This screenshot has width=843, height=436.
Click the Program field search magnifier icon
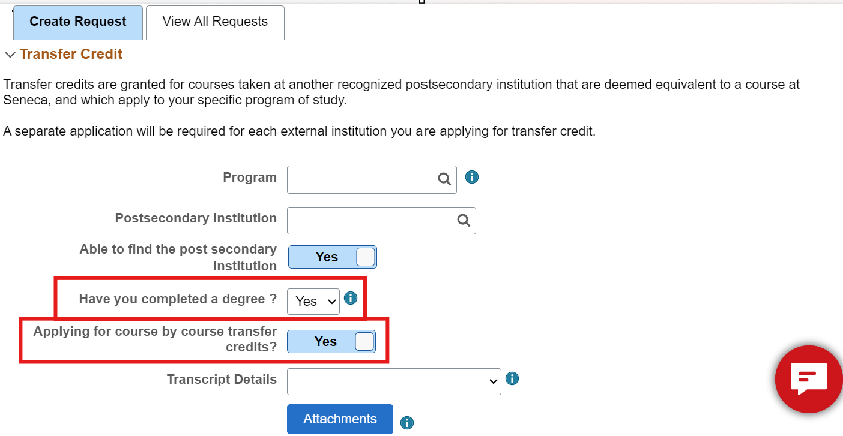(x=444, y=179)
